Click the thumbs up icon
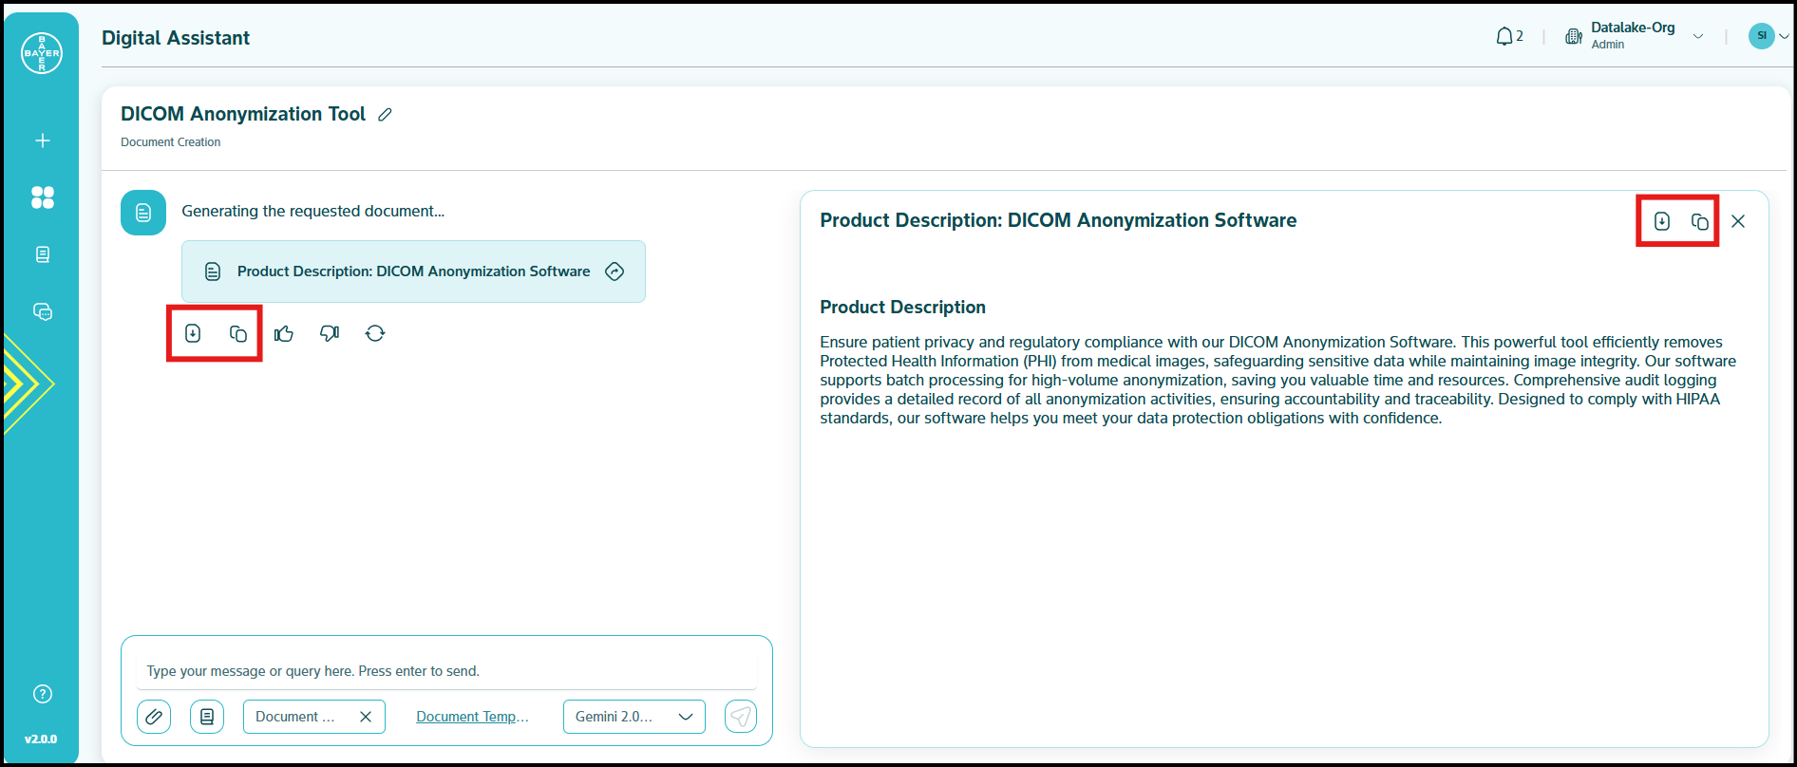1797x767 pixels. (x=284, y=333)
